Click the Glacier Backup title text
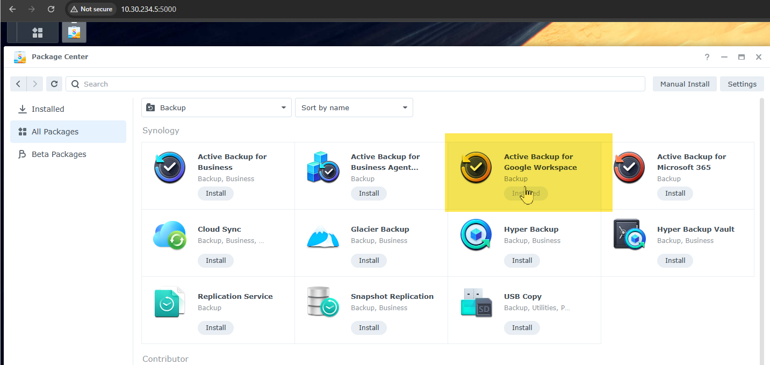The height and width of the screenshot is (365, 770). pyautogui.click(x=380, y=229)
